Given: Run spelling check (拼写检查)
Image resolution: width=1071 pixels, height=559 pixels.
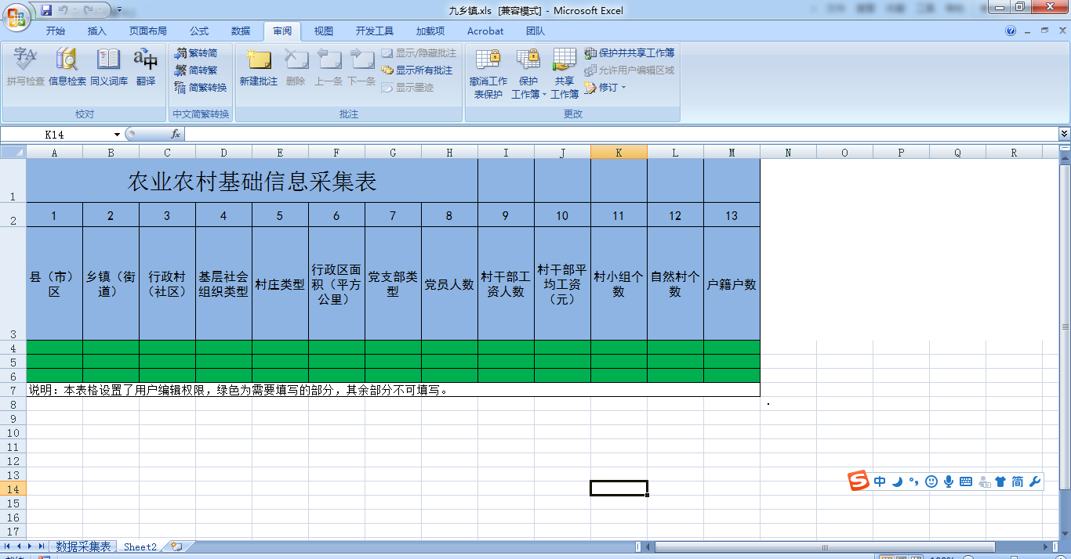Looking at the screenshot, I should [25, 66].
